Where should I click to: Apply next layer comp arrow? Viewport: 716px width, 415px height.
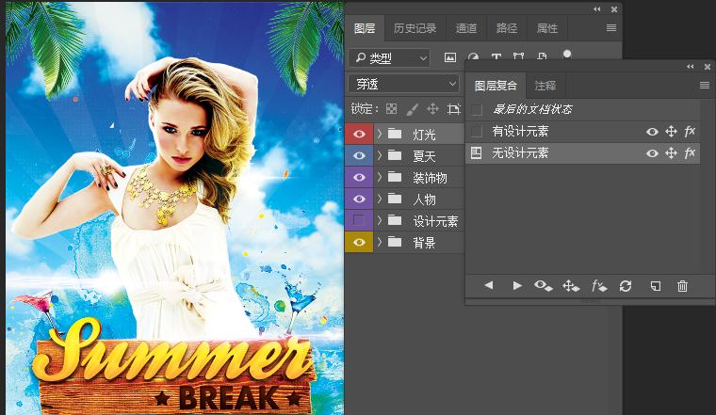pos(517,285)
